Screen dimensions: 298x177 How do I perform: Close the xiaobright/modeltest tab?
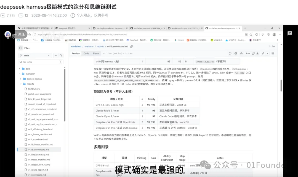click(127, 28)
